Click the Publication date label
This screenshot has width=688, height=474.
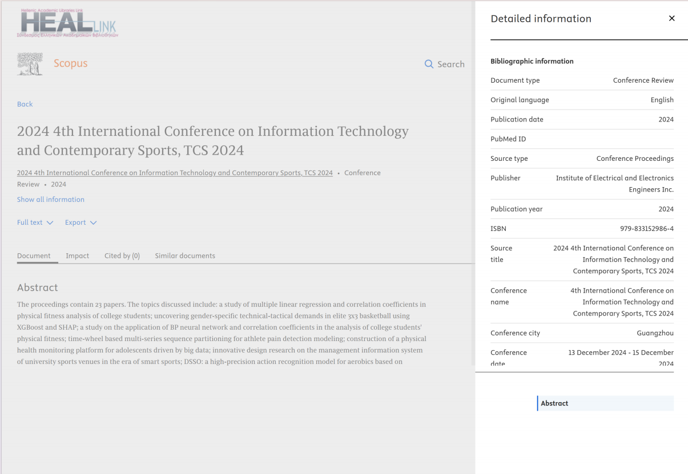tap(517, 119)
